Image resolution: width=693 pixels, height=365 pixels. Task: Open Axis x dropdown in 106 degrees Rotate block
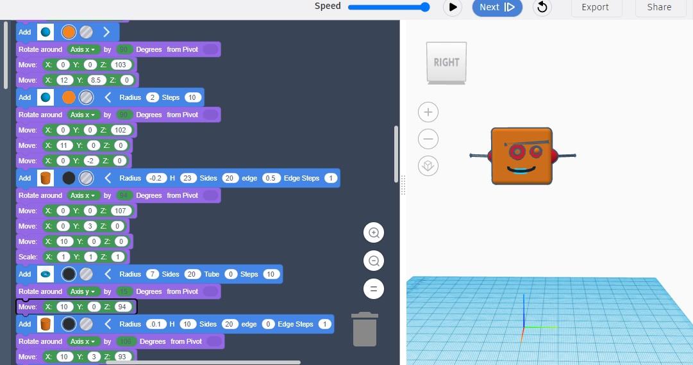pos(83,341)
